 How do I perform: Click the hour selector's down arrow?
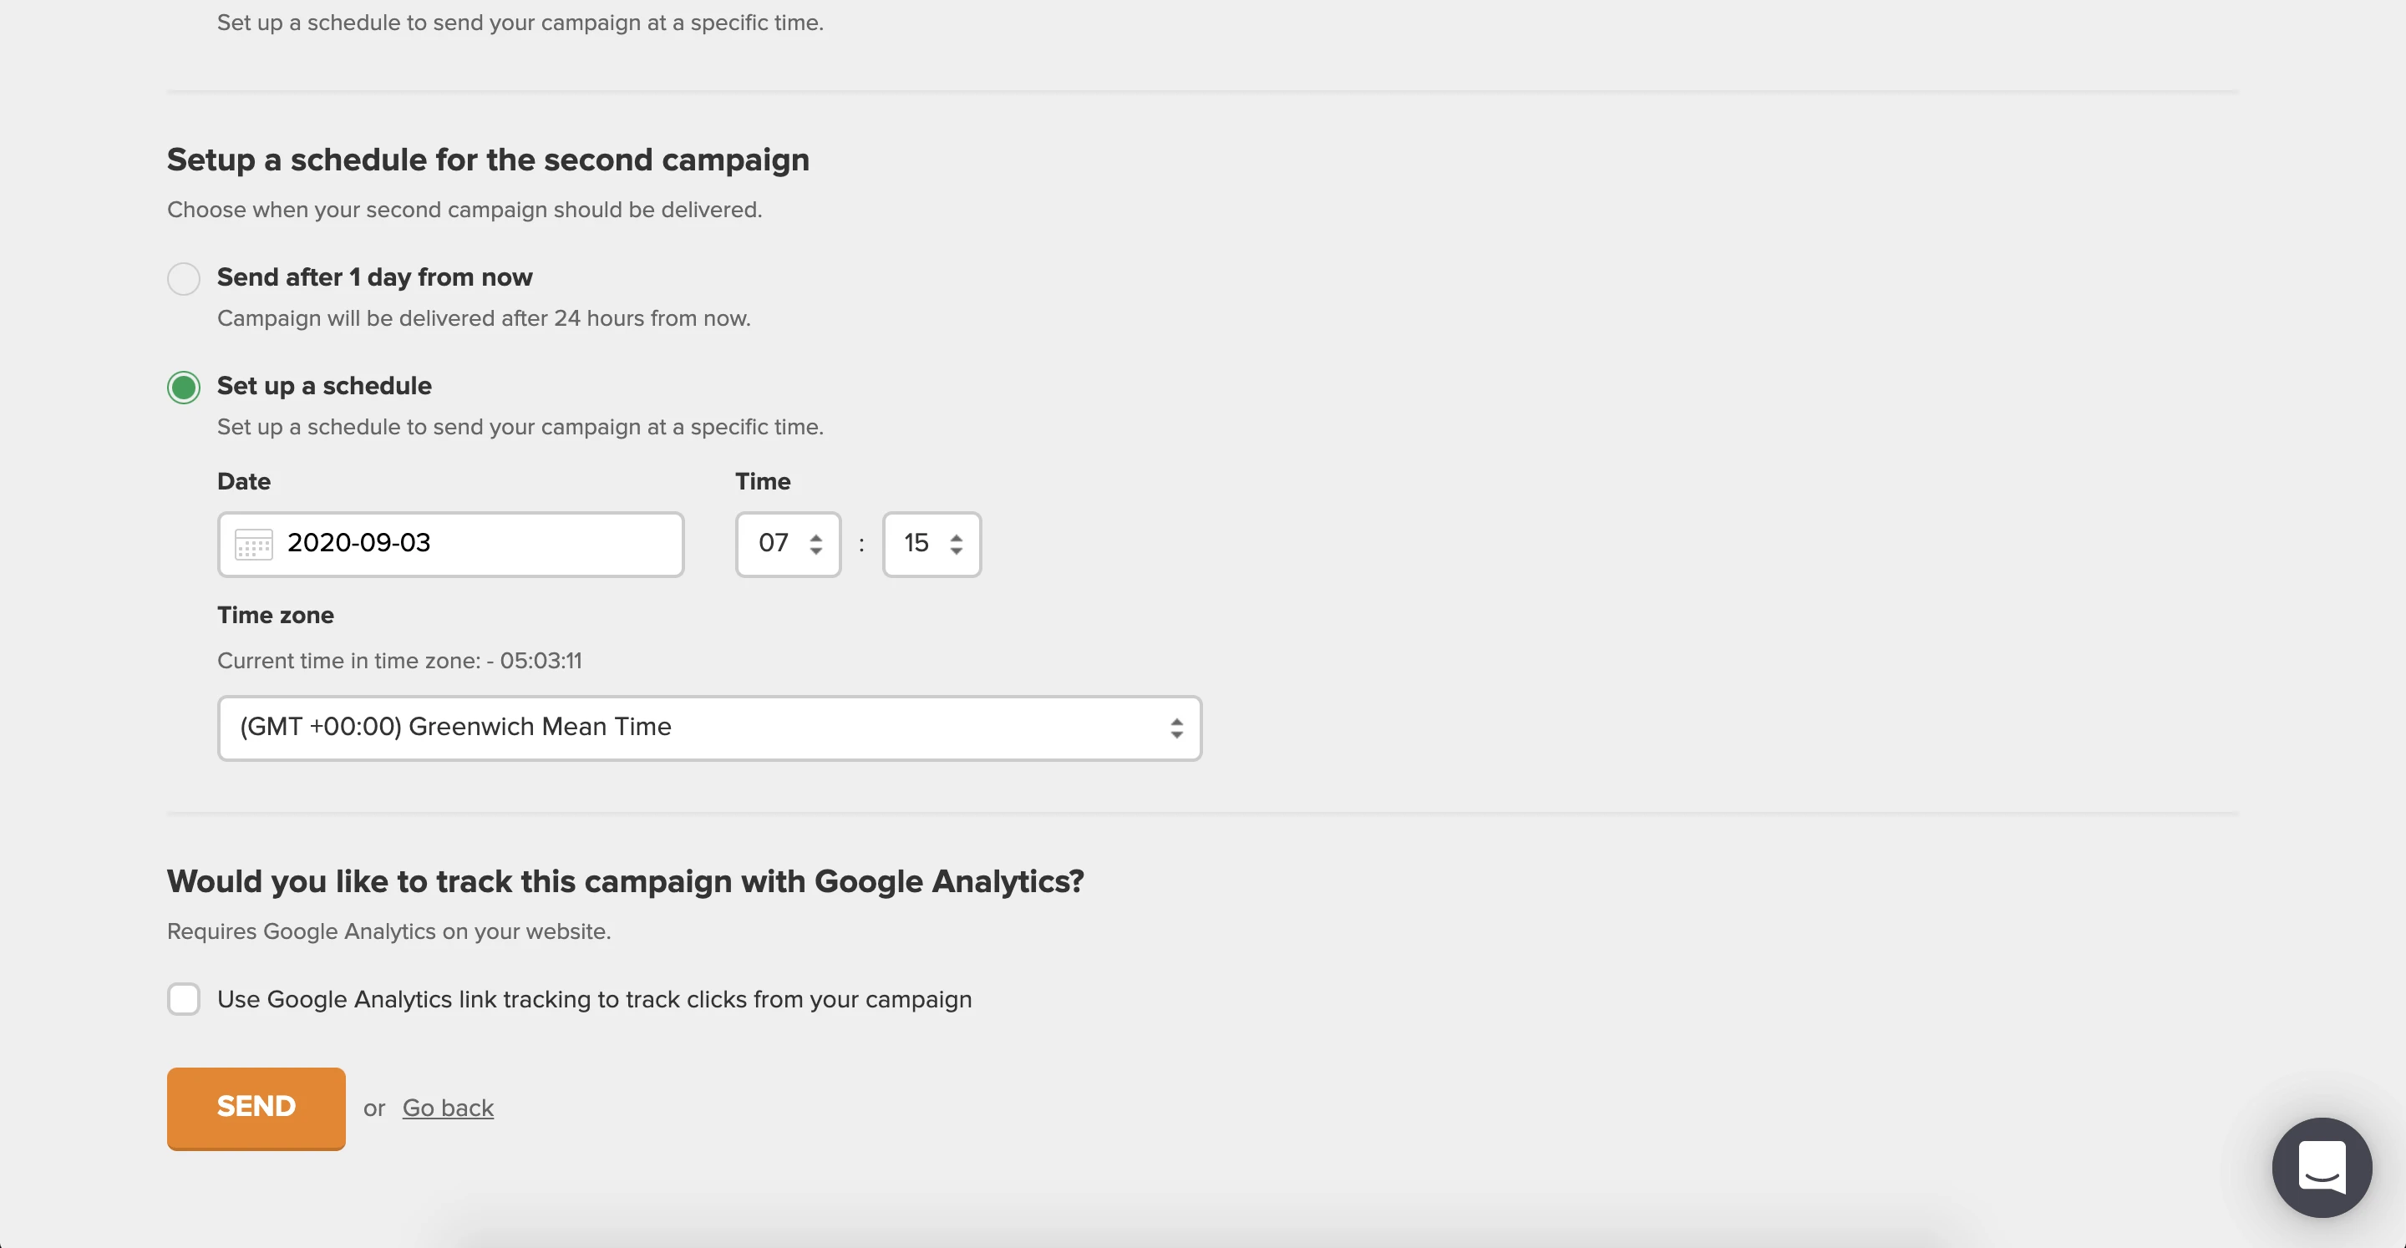point(815,552)
